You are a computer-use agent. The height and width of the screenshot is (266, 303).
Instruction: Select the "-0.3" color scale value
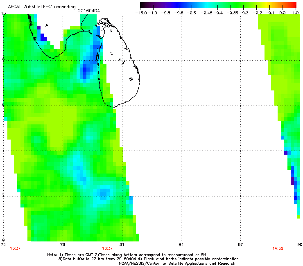point(244,13)
